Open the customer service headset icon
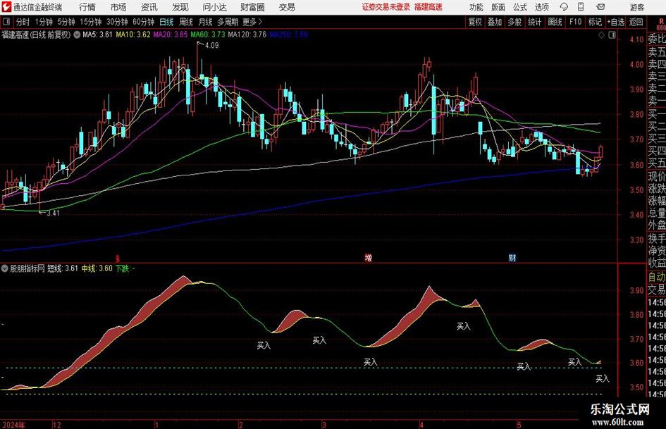The width and height of the screenshot is (666, 429). [x=564, y=7]
